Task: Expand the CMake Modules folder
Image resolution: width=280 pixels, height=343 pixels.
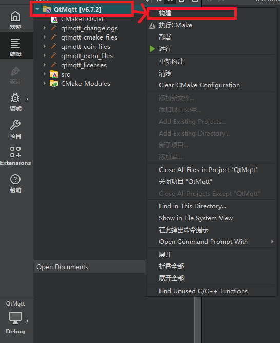Action: (45, 83)
